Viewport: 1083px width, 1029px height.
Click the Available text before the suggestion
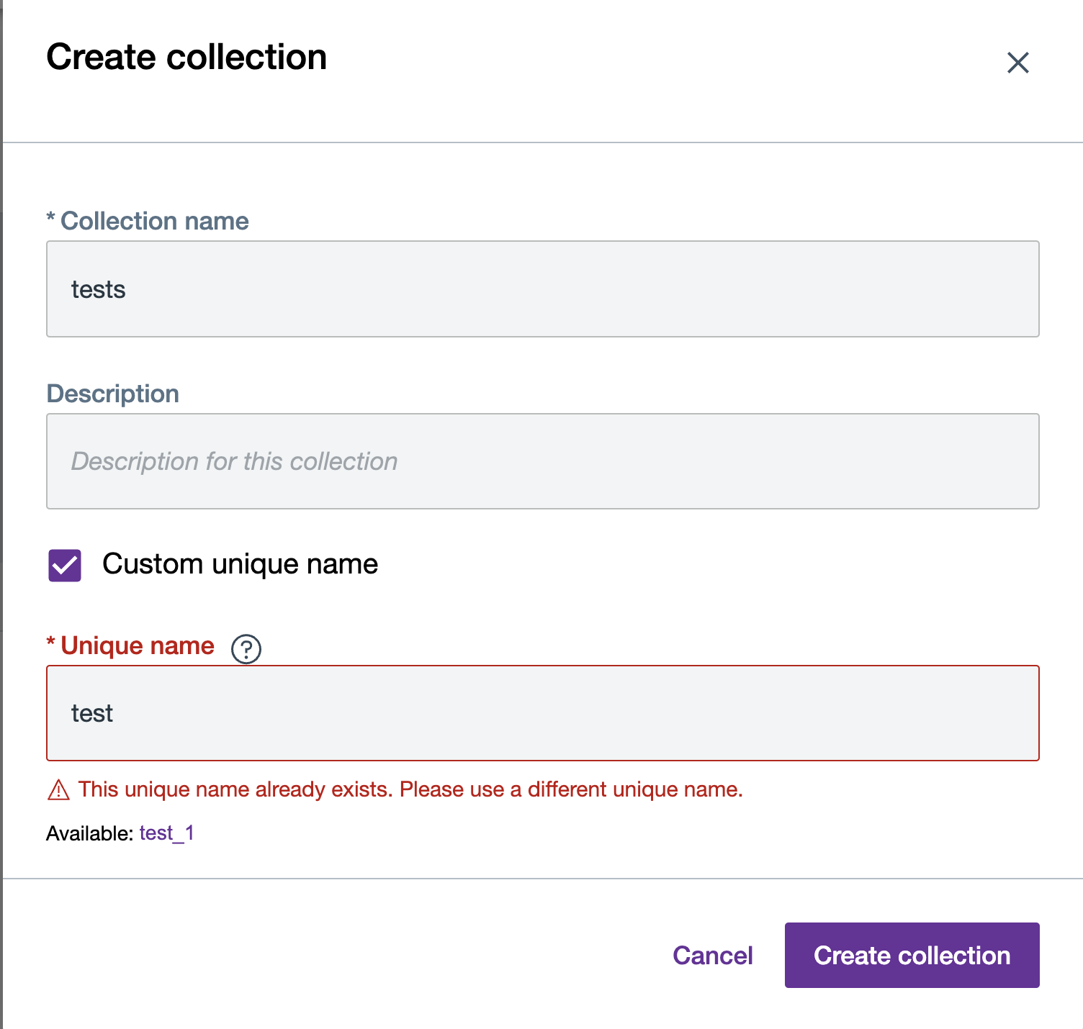pyautogui.click(x=89, y=833)
